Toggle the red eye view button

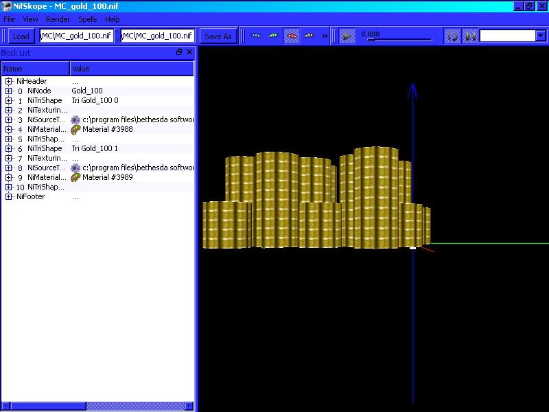pos(291,36)
